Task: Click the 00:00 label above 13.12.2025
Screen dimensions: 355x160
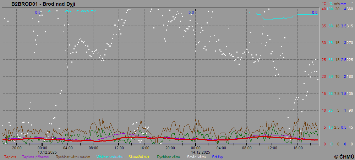Action: click(42, 148)
